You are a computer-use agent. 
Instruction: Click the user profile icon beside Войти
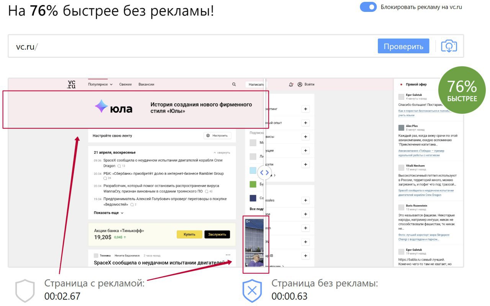[300, 84]
